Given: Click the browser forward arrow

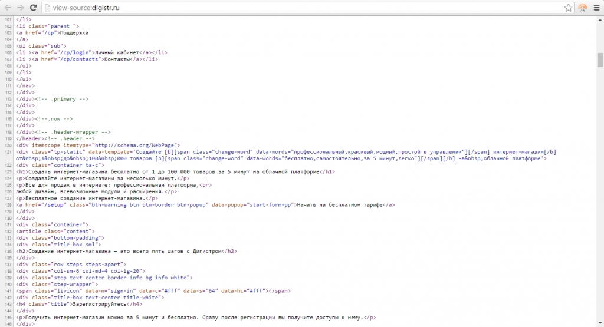Looking at the screenshot, I should [21, 8].
